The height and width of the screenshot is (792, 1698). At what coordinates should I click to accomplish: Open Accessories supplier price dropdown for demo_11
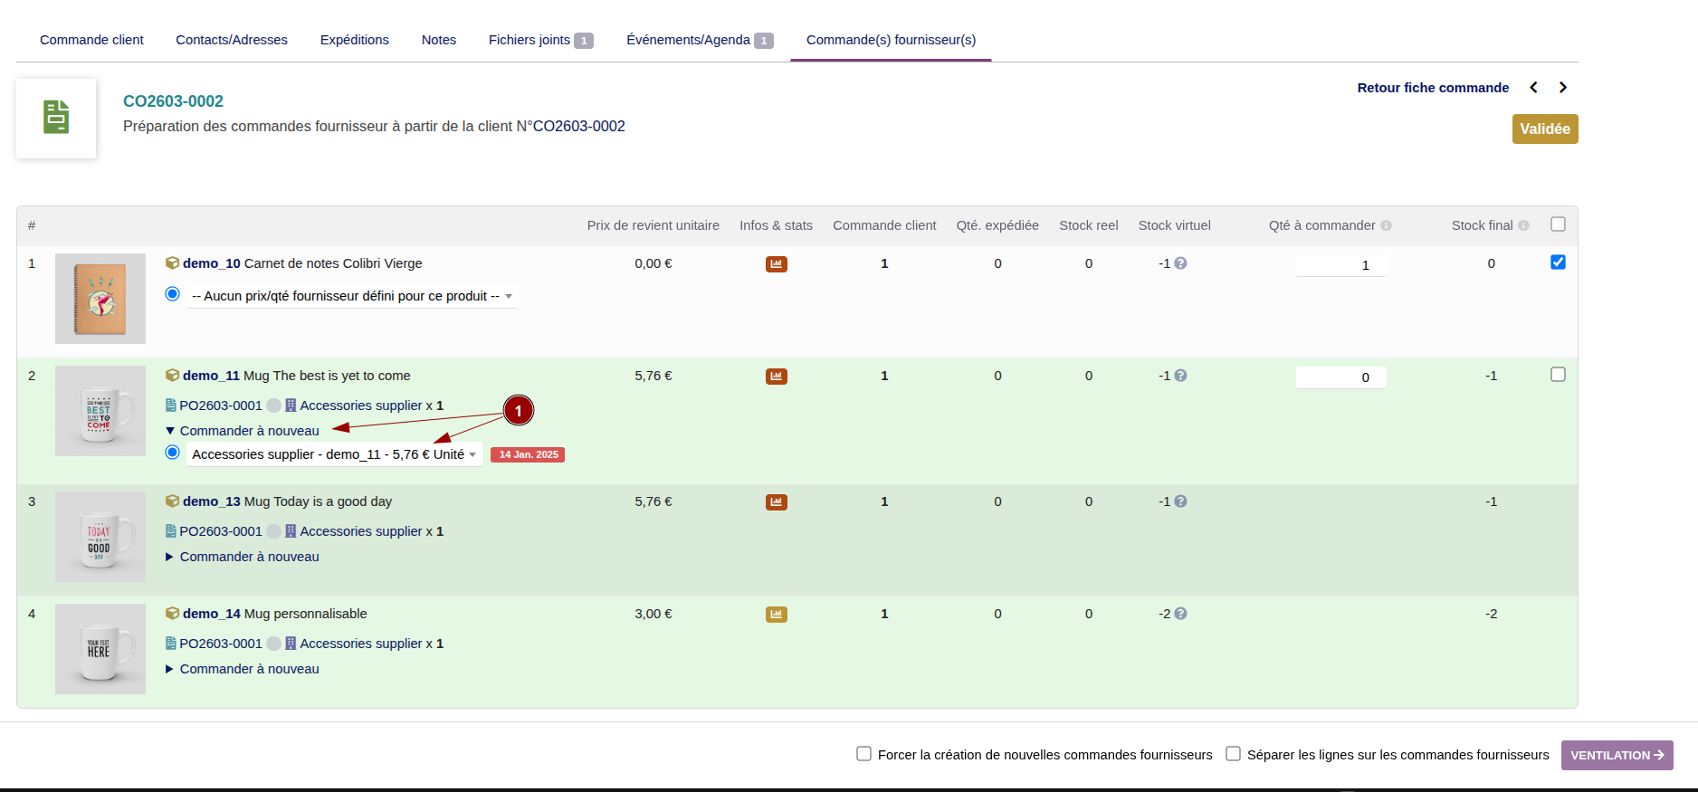333,454
